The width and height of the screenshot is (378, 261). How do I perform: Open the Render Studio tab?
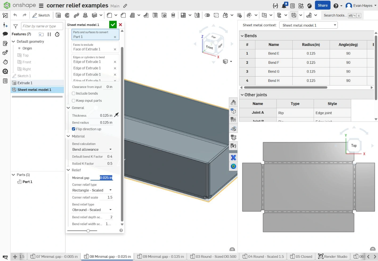pos(333,256)
